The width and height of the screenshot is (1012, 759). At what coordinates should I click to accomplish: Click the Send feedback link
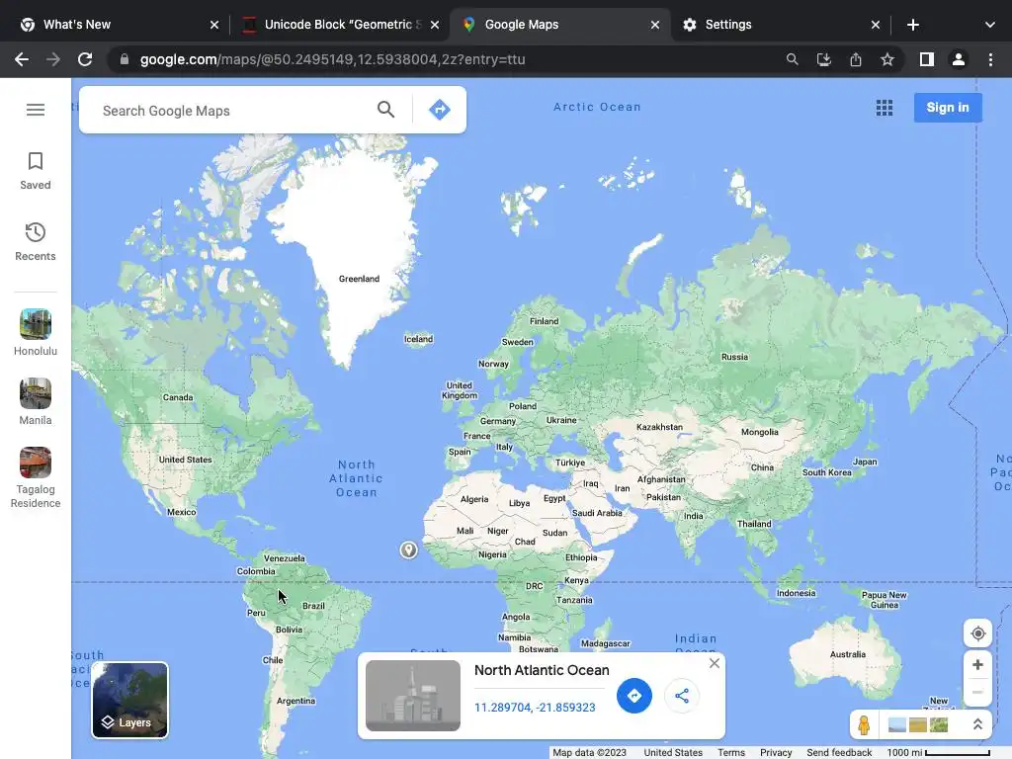tap(839, 752)
